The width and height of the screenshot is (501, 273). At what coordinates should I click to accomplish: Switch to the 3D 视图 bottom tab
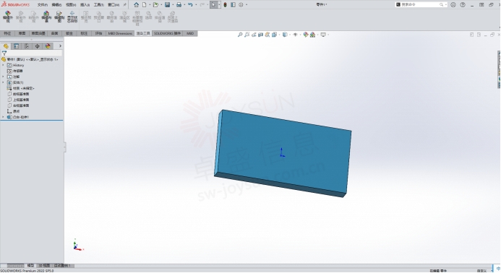point(44,265)
